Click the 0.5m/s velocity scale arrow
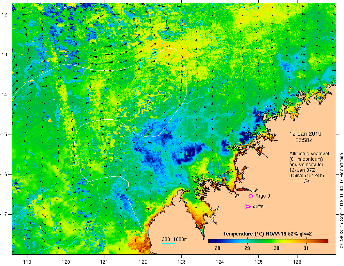 pyautogui.click(x=301, y=181)
